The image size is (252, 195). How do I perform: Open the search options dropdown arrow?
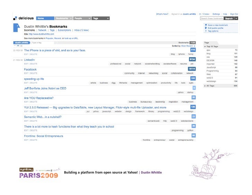coord(236,18)
